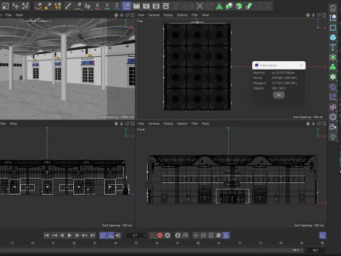Viewport: 341px width, 256px height.
Task: Click the Front viewport zoom arrow icon
Action: (313, 124)
